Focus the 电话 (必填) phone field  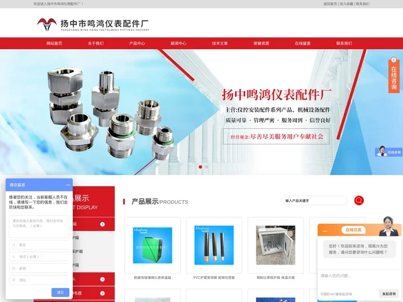pyautogui.click(x=39, y=257)
